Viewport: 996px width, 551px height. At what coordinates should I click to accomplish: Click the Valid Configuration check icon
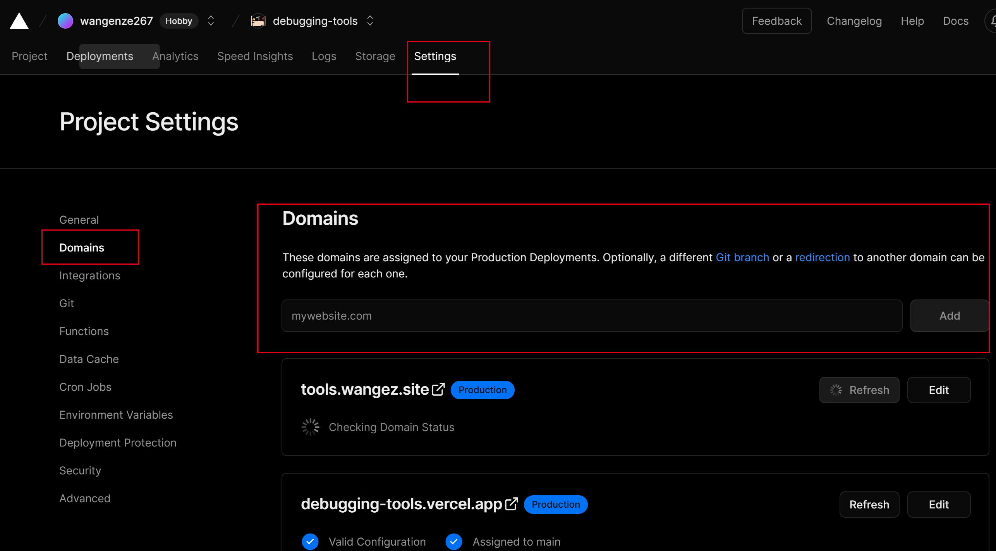(x=310, y=541)
